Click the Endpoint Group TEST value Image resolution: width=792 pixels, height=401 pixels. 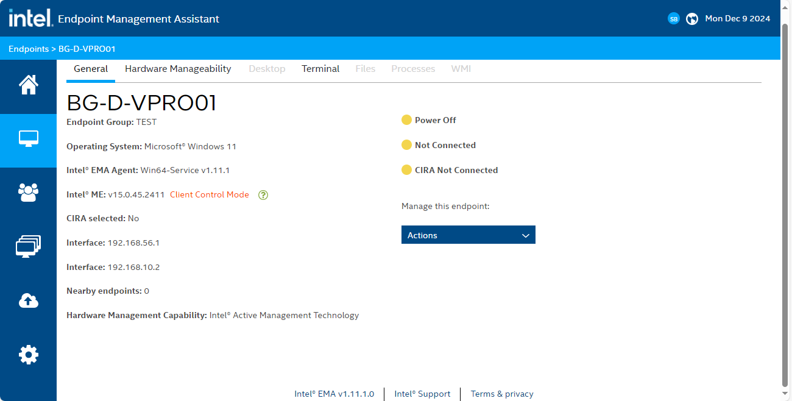tap(146, 122)
